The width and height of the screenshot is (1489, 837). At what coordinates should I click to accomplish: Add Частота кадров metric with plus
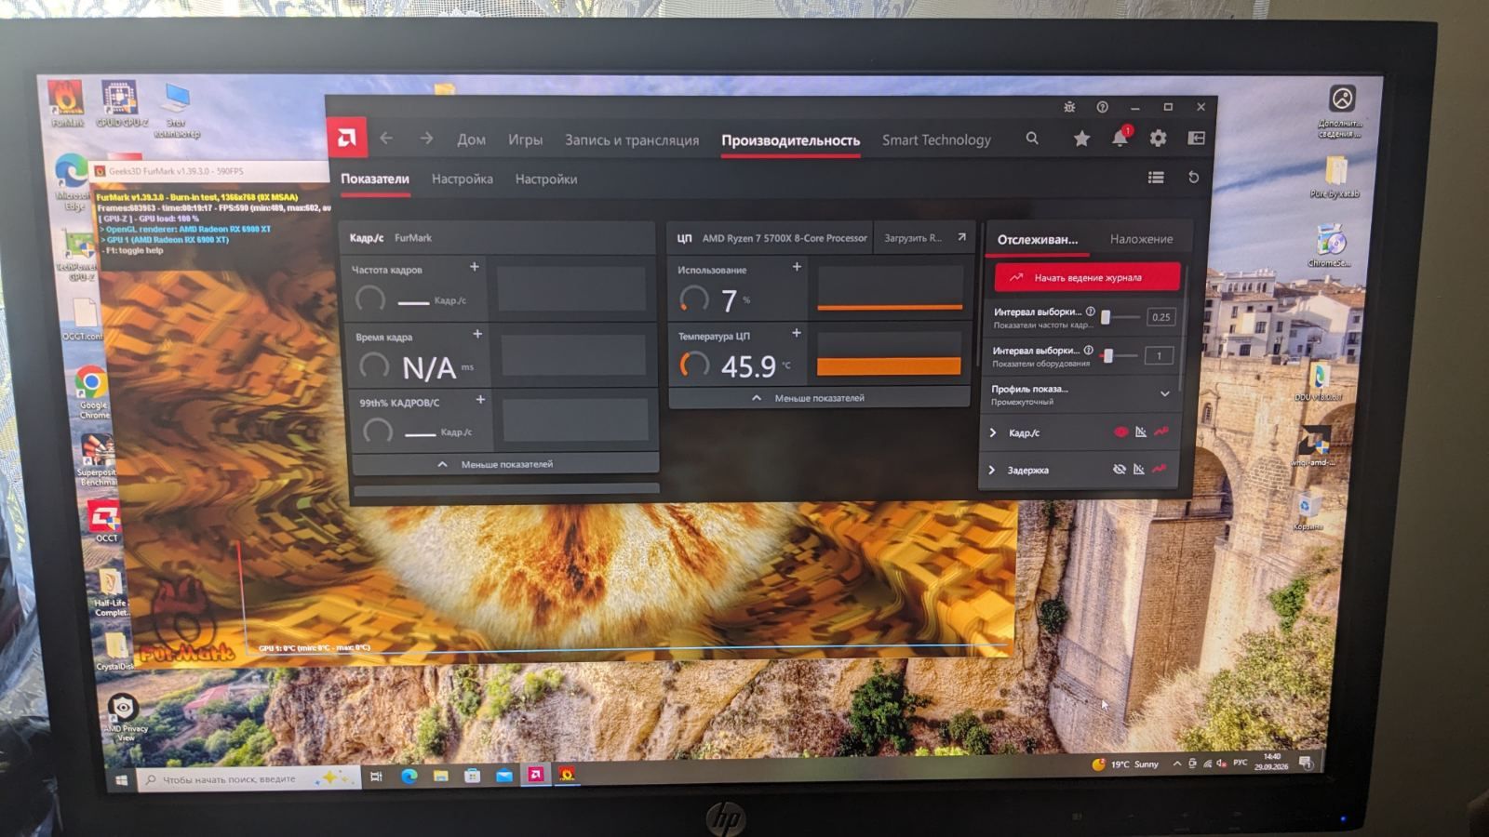475,267
